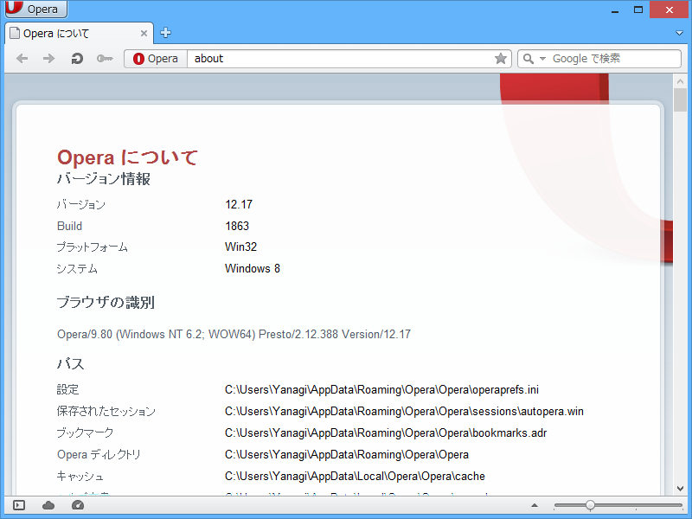
Task: Click the vertical scrollbar down arrow
Action: click(680, 489)
